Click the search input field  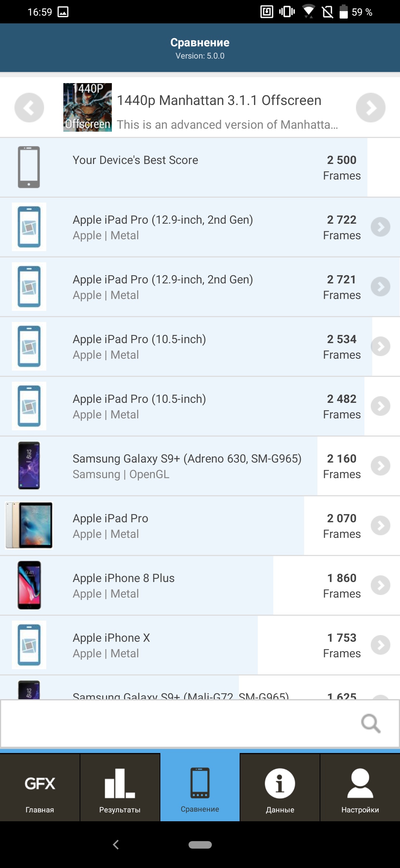pos(178,724)
